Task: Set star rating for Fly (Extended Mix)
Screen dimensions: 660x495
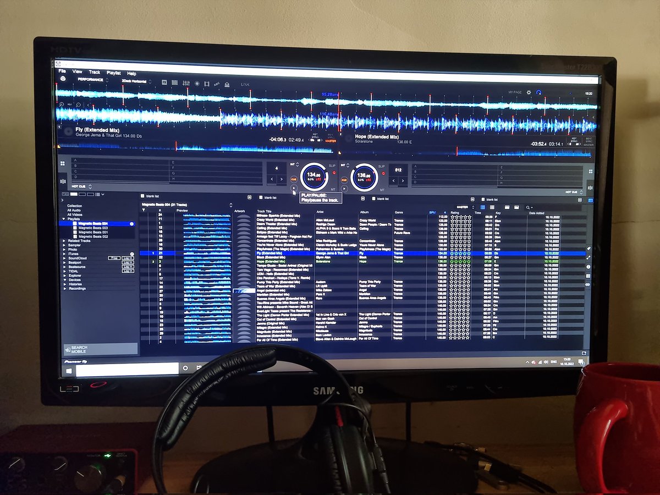Action: 460,254
